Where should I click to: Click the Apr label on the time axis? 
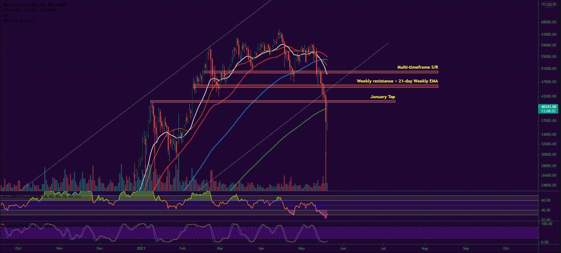[x=261, y=248]
